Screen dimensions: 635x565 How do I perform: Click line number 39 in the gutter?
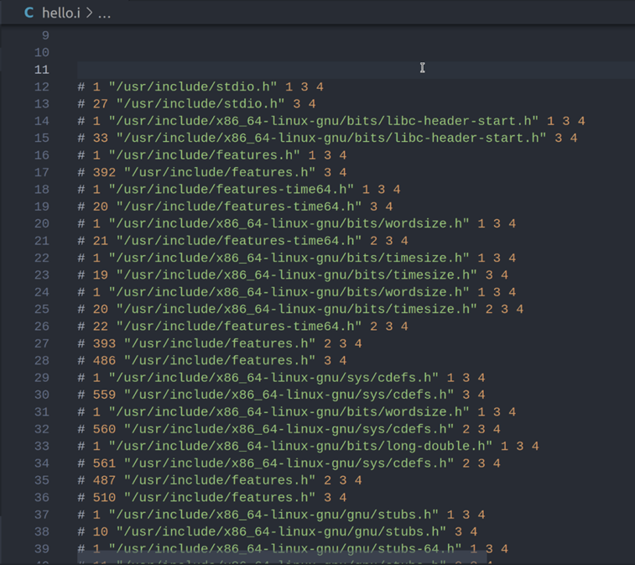point(42,549)
